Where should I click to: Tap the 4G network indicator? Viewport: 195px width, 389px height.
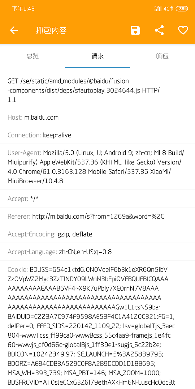pos(168,9)
